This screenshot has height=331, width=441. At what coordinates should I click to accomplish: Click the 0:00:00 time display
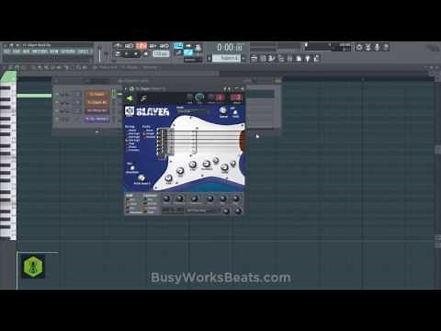pos(230,47)
